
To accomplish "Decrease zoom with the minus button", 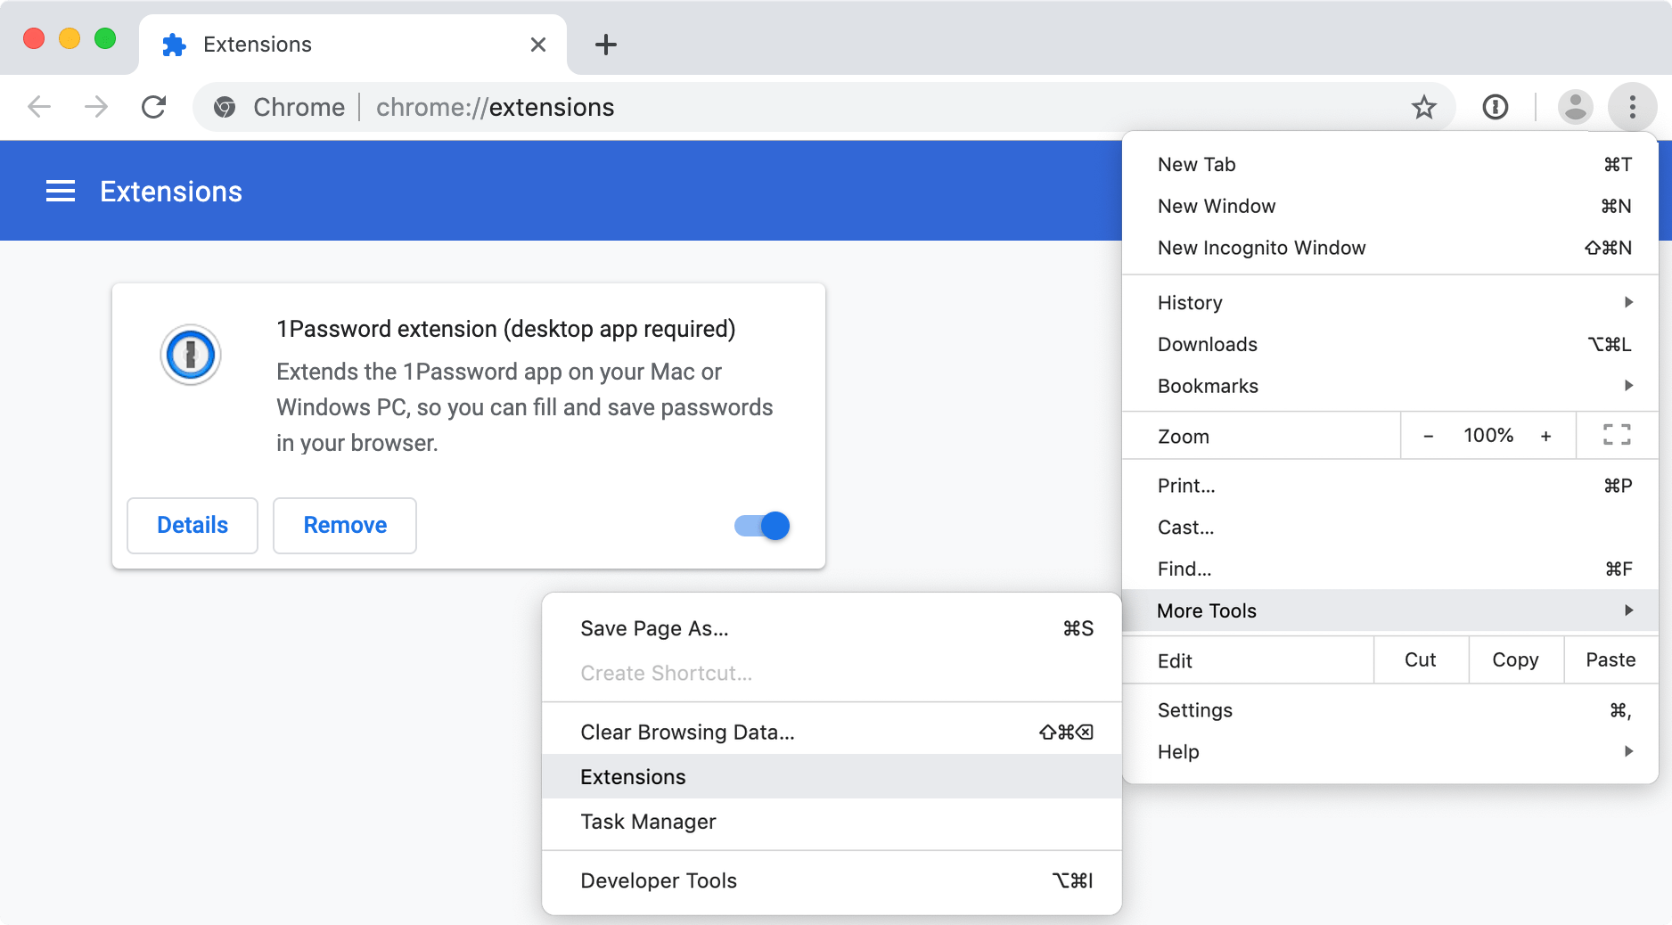I will (x=1429, y=436).
